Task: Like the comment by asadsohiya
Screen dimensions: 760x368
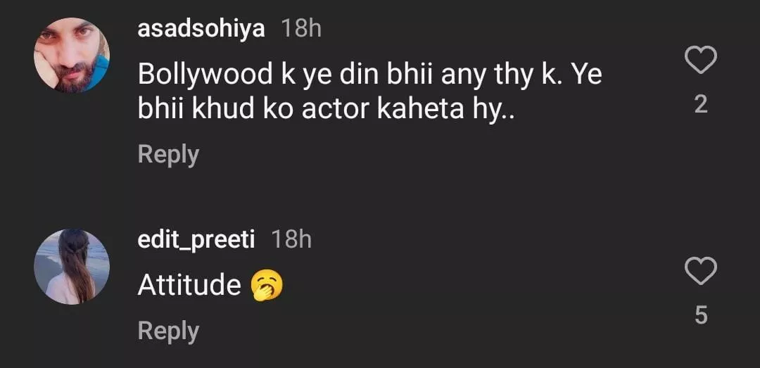Action: click(700, 61)
